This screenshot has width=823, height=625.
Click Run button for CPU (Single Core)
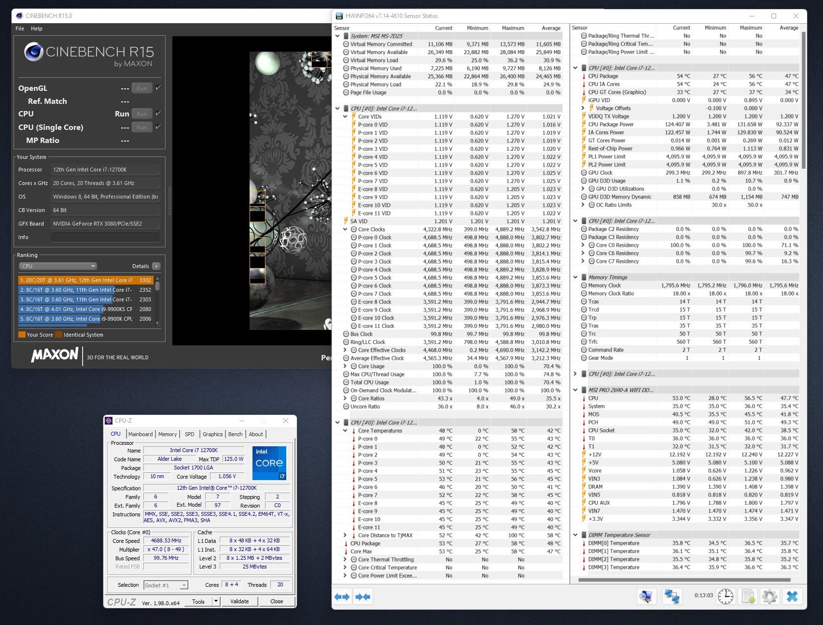141,128
